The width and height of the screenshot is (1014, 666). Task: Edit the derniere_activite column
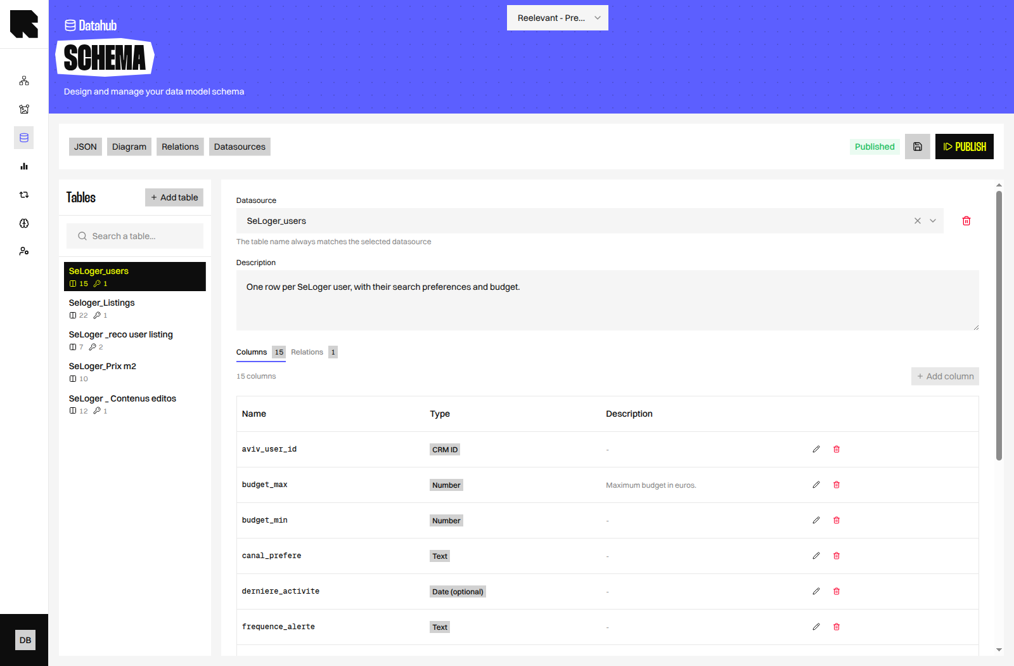816,591
